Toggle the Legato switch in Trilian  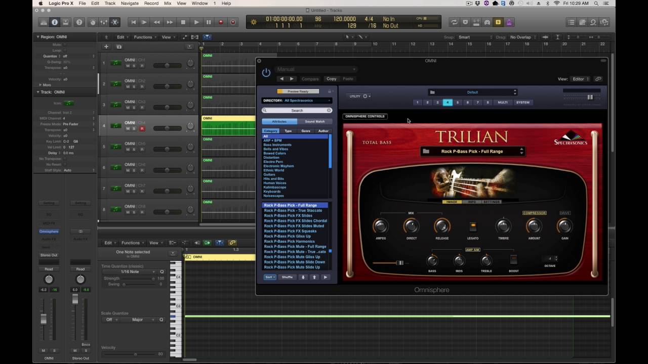tap(473, 226)
